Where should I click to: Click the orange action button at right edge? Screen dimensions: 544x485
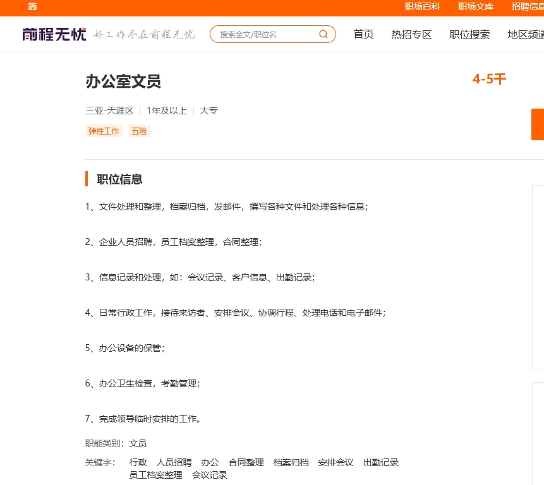click(x=538, y=124)
